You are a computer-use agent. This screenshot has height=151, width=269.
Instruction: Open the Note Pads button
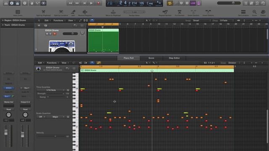(251, 3)
